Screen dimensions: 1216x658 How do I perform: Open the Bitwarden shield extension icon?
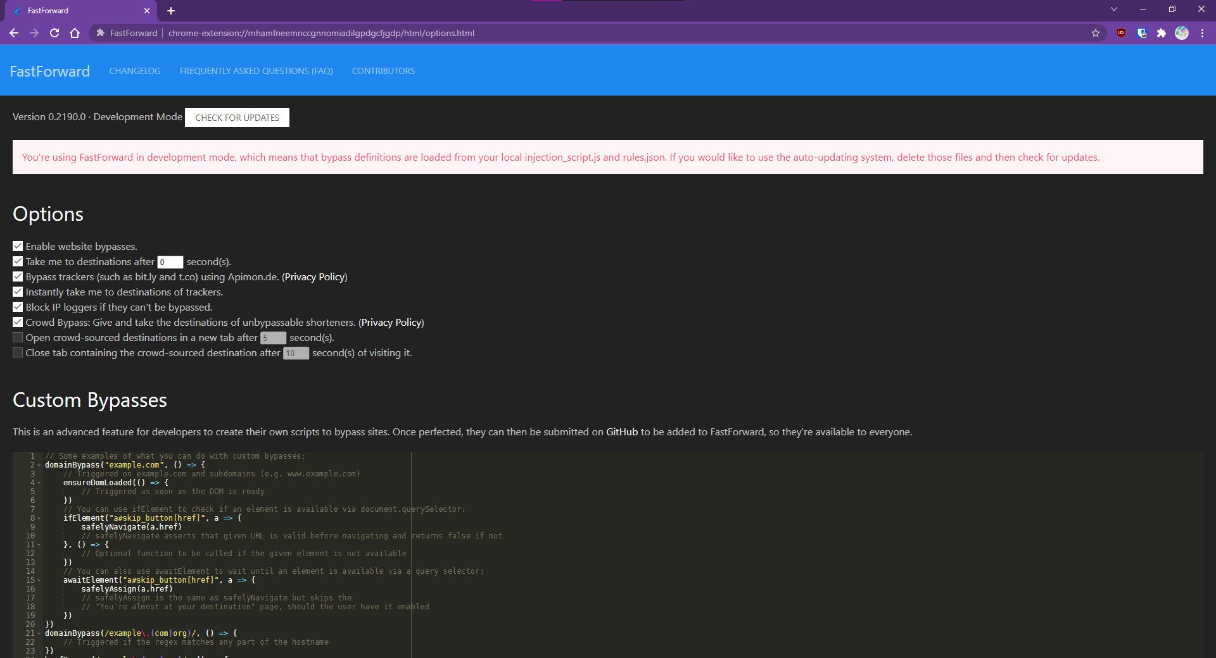point(1141,33)
